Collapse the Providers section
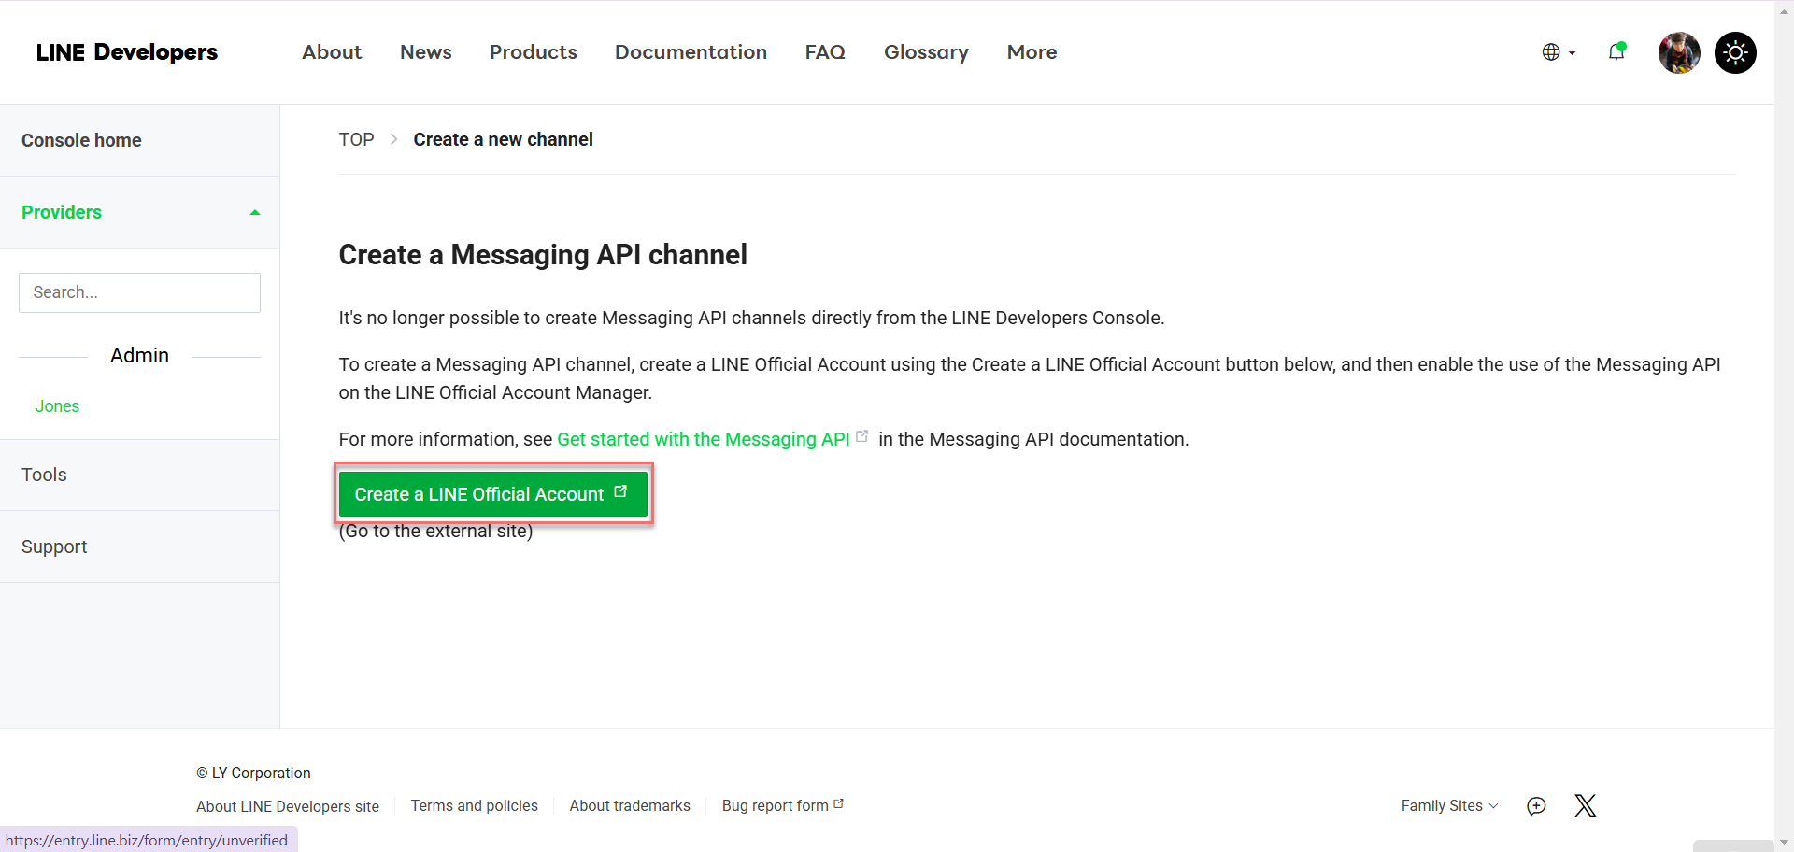This screenshot has width=1794, height=852. click(140, 212)
